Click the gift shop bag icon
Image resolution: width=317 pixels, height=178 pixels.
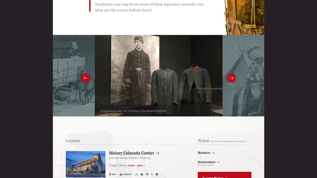pyautogui.click(x=142, y=174)
